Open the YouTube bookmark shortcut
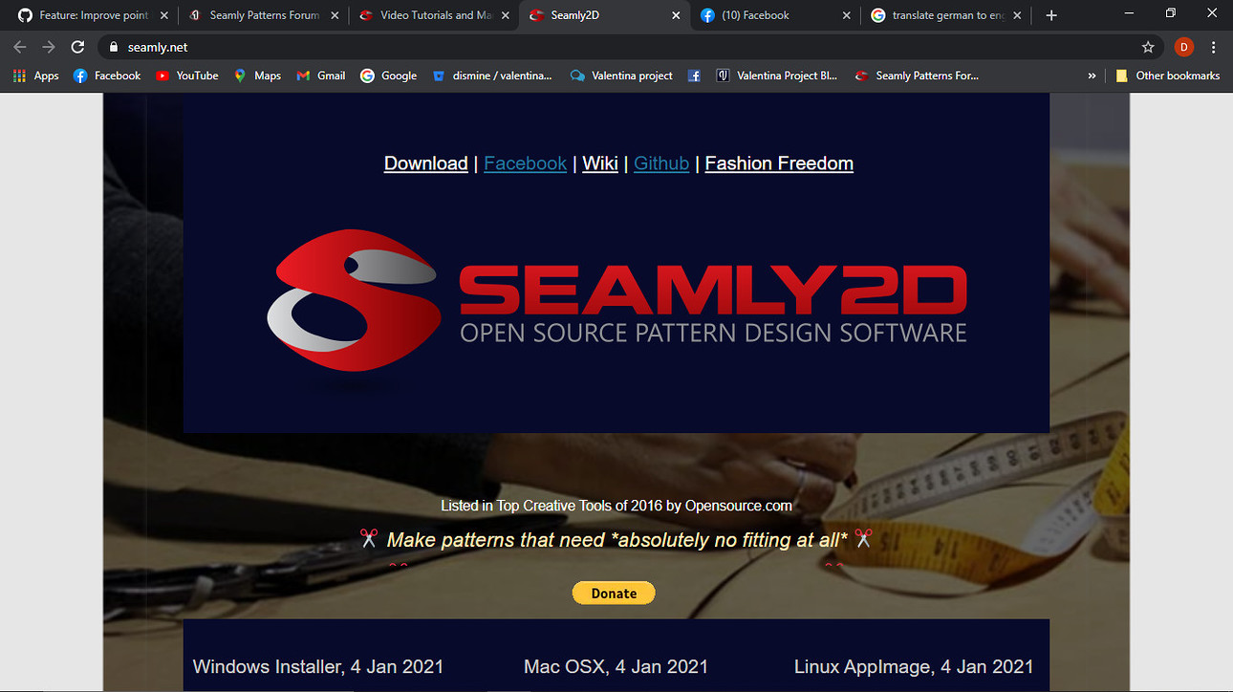This screenshot has height=692, width=1233. tap(186, 76)
